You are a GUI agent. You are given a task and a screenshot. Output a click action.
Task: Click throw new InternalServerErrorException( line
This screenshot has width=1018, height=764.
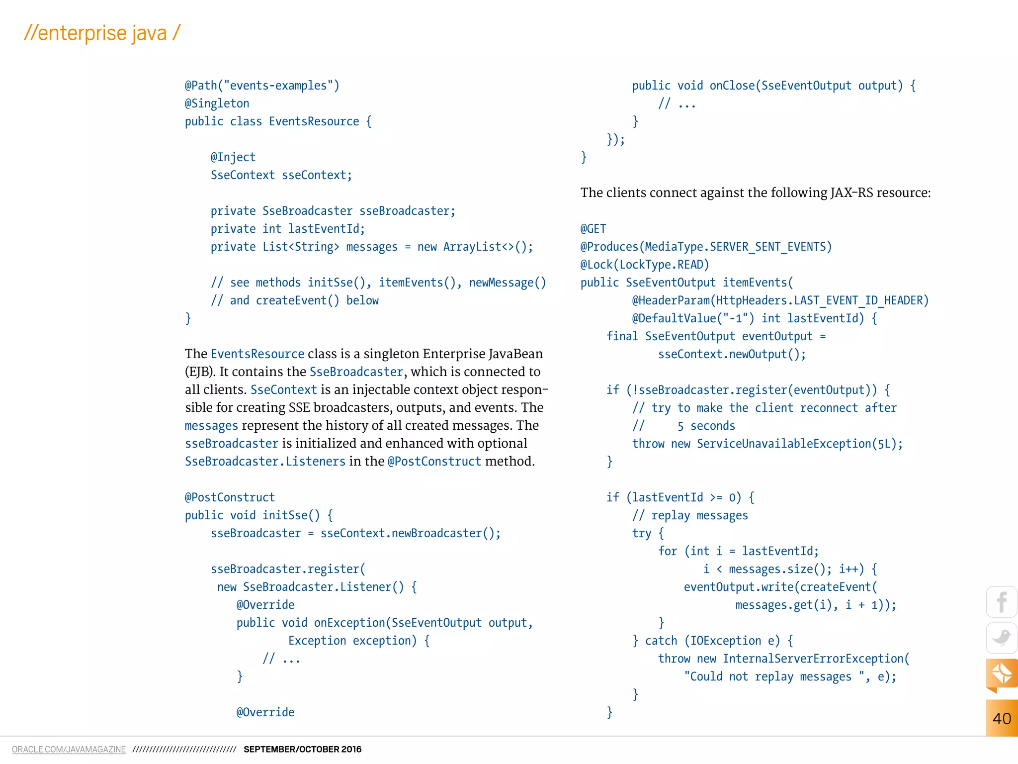(783, 659)
